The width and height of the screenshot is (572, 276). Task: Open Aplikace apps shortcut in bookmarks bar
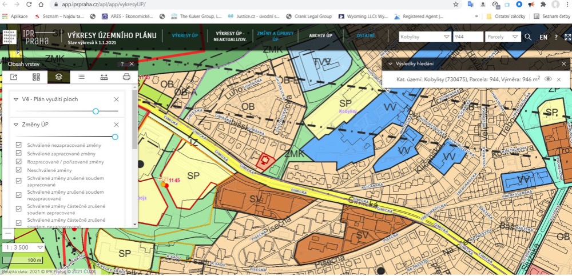click(15, 17)
